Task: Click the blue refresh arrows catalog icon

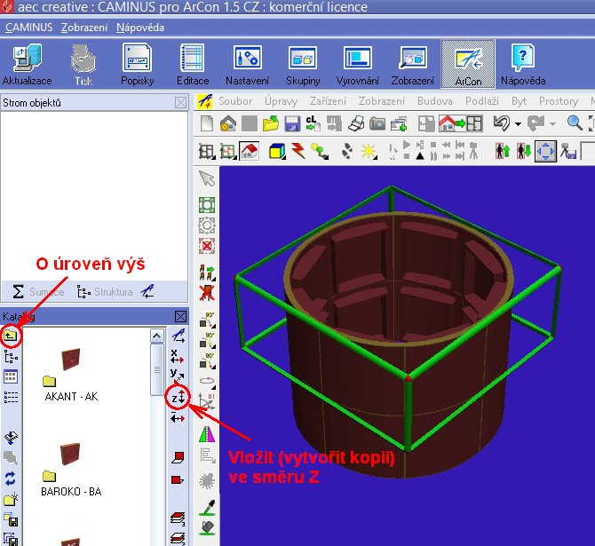Action: coord(11,479)
